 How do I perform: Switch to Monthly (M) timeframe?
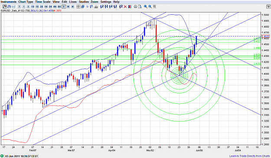tap(72, 7)
